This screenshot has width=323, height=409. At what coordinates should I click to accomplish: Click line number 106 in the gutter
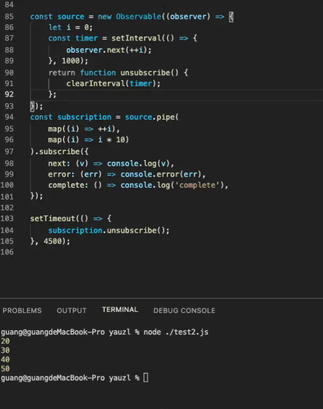pos(7,252)
